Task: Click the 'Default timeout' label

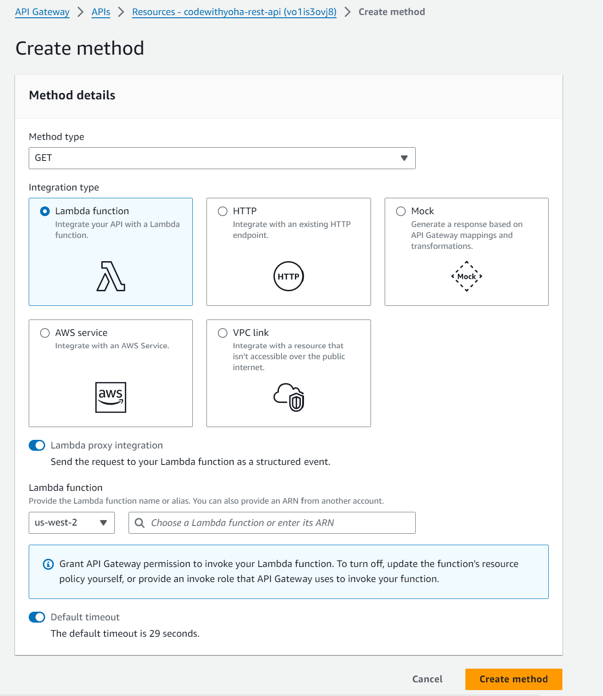Action: [x=85, y=617]
